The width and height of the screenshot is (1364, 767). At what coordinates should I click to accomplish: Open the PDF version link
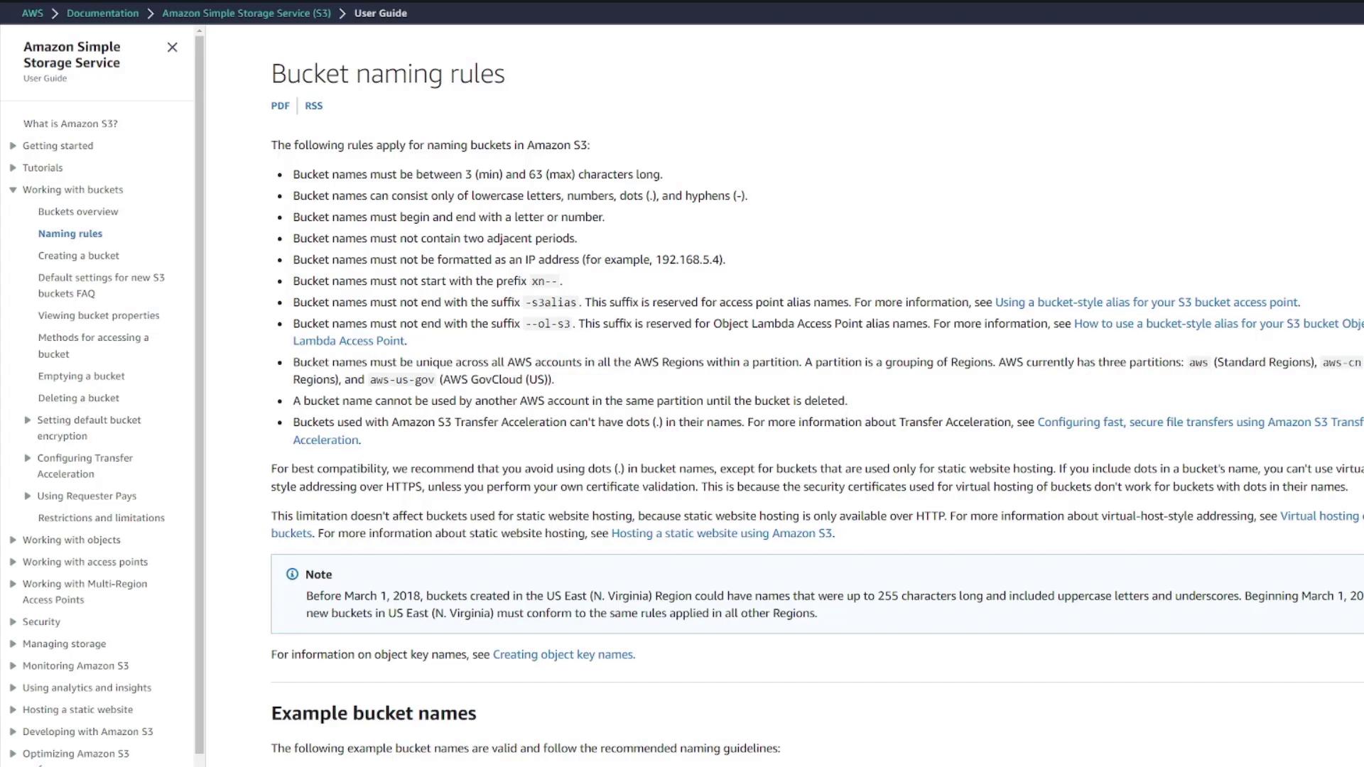(280, 106)
